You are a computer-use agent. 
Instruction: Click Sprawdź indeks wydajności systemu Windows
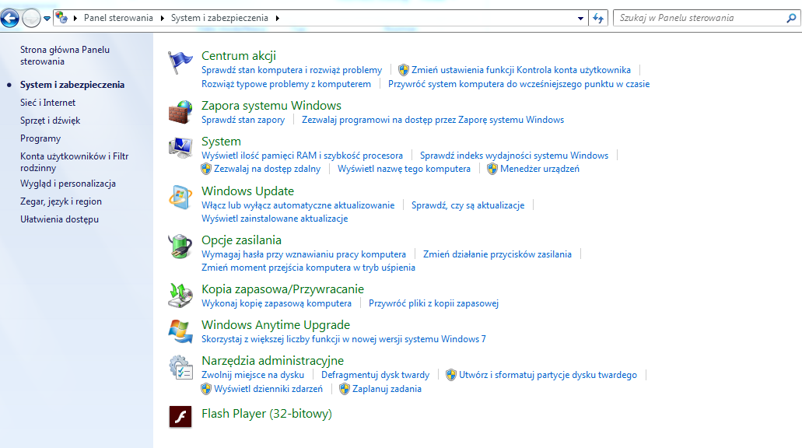point(514,155)
